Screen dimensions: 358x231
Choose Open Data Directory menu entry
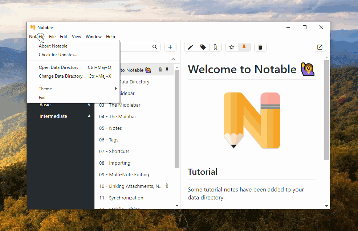[73, 67]
